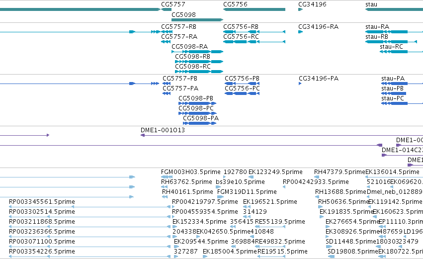Image resolution: width=423 pixels, height=259 pixels.
Task: Click EST RH47379.5prime
Action: (339, 172)
